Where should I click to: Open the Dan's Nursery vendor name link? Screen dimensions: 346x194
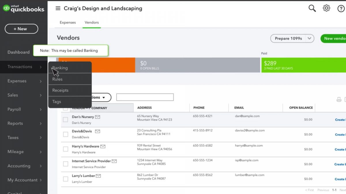[83, 117]
